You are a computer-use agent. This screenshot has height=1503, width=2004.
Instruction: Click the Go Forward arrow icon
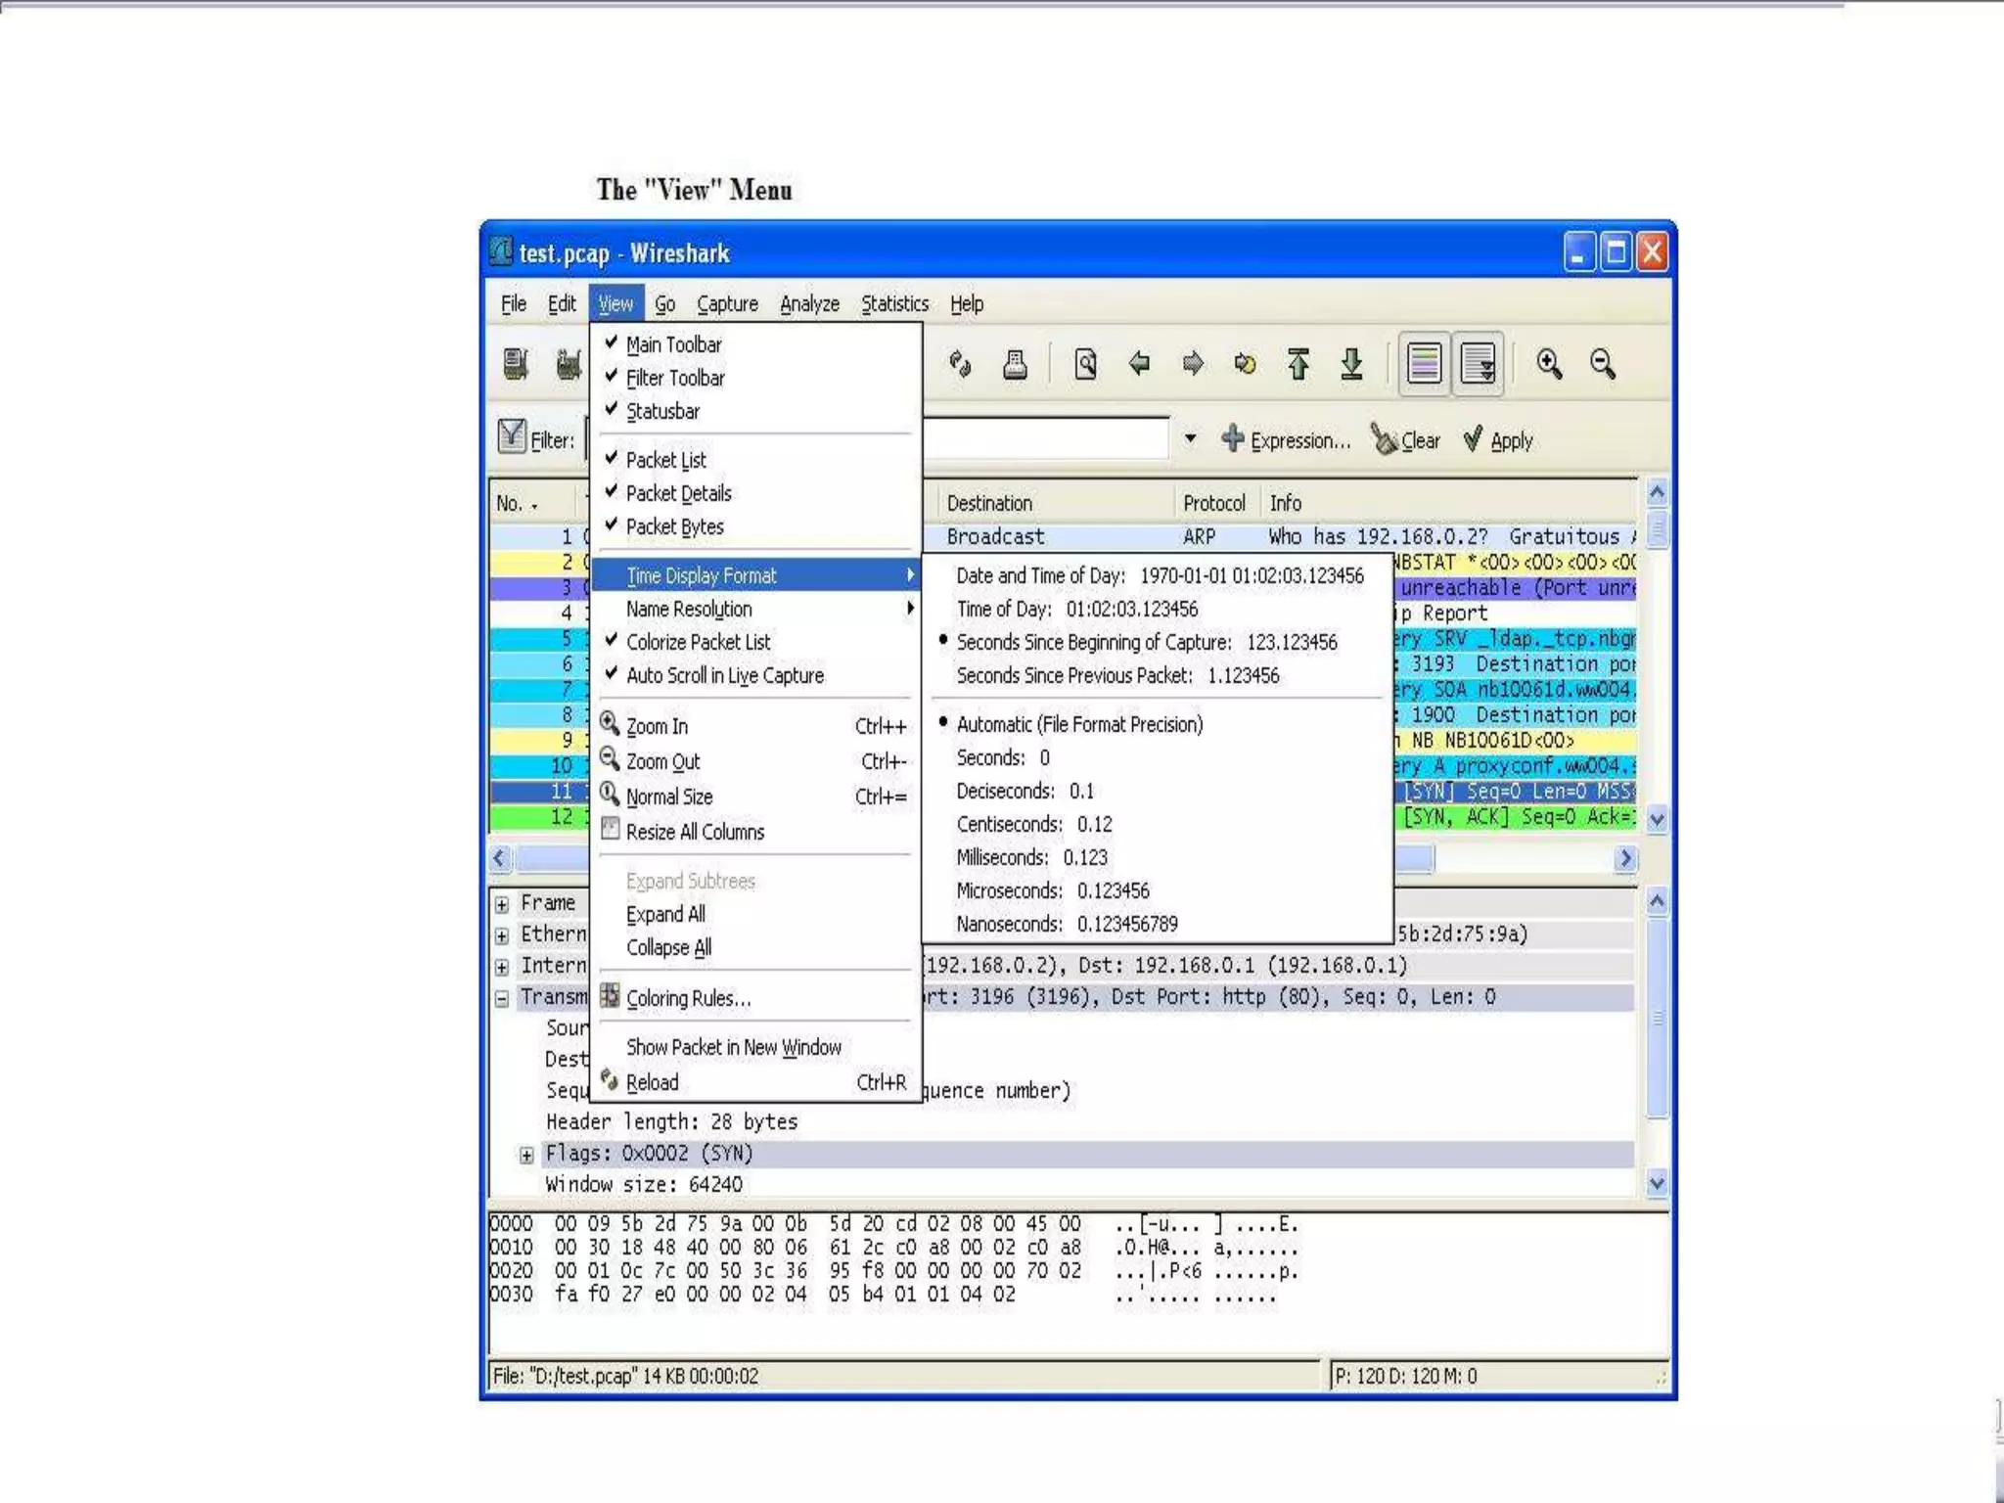click(x=1192, y=364)
